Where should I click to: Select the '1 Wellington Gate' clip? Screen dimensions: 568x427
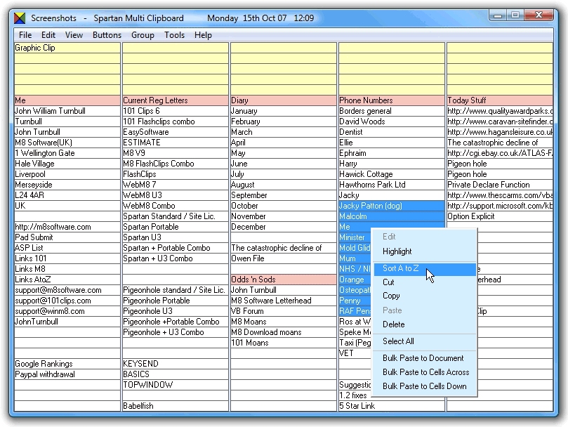(x=67, y=153)
